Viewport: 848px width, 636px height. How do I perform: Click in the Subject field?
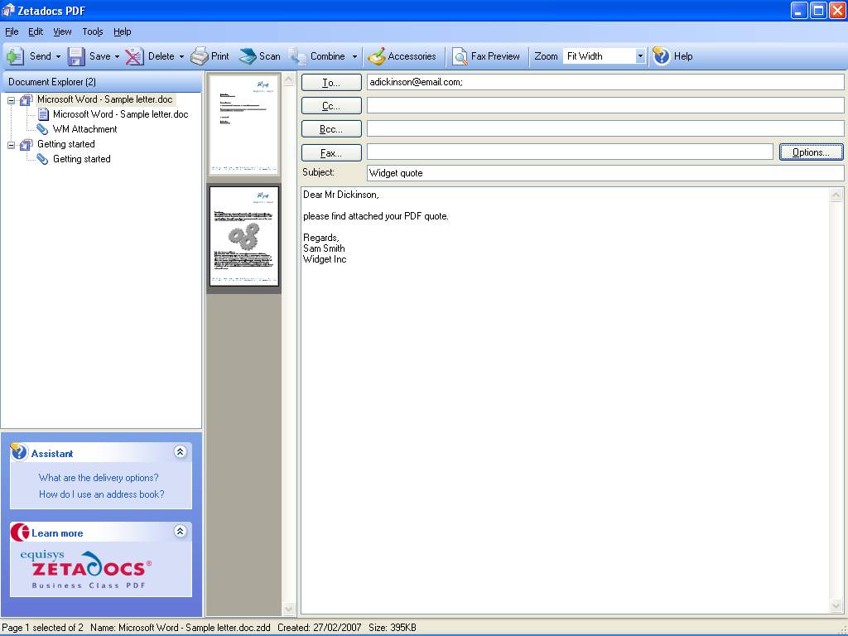pos(605,173)
